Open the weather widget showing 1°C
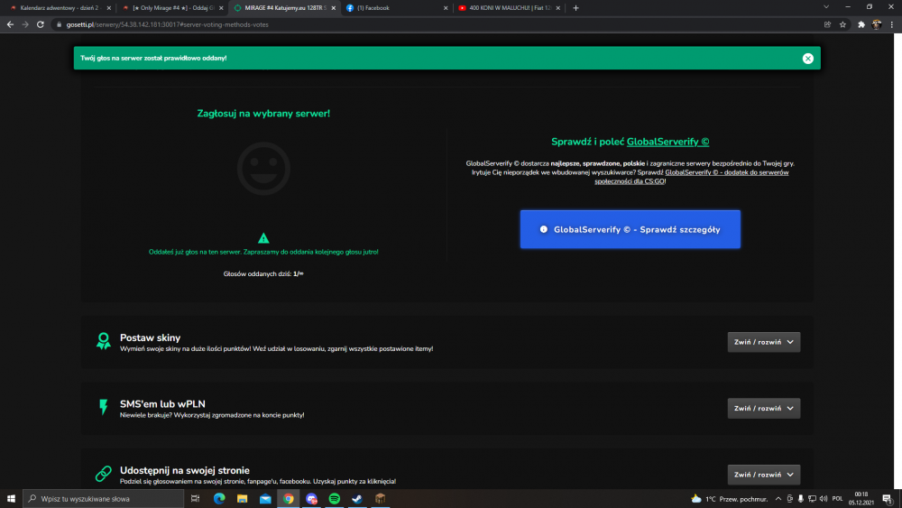 coord(730,499)
